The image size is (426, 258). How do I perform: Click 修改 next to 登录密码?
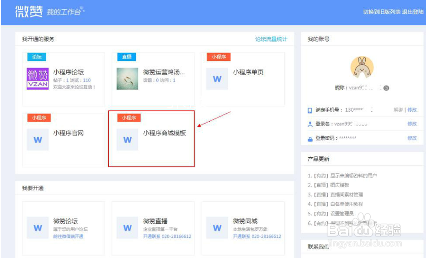click(x=412, y=138)
